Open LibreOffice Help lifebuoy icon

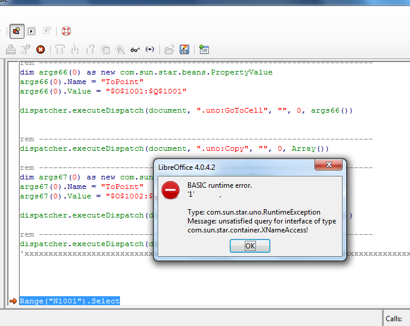pos(66,30)
